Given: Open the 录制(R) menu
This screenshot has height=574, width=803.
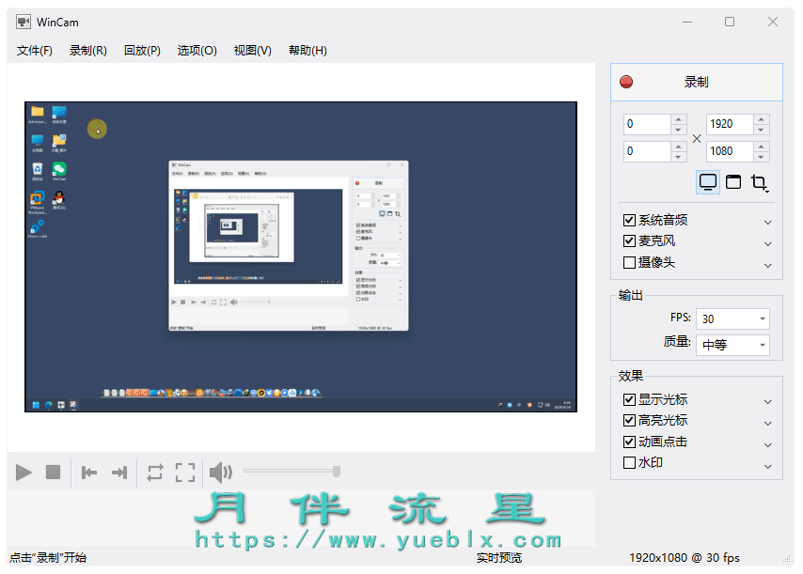Looking at the screenshot, I should point(88,51).
